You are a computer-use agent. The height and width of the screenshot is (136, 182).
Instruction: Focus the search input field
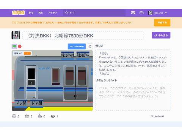point(94,13)
